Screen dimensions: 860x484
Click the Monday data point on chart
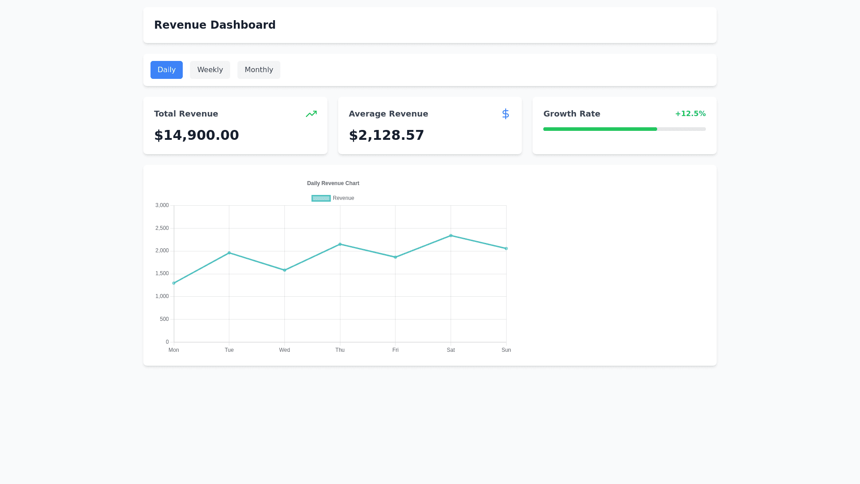pyautogui.click(x=174, y=283)
